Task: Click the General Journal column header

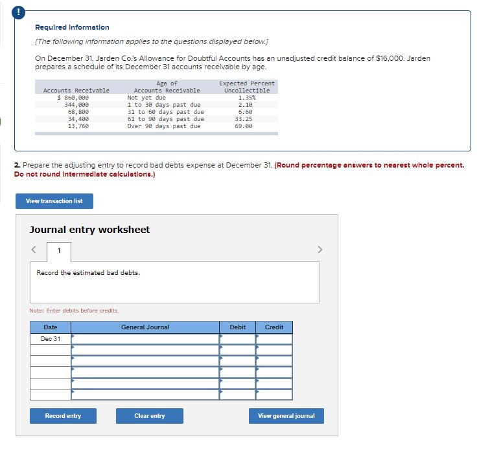Action: (x=145, y=327)
